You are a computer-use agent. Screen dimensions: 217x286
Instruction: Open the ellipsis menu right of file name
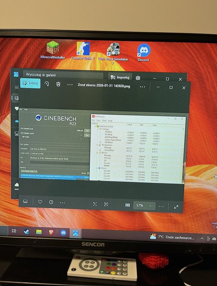(x=142, y=87)
